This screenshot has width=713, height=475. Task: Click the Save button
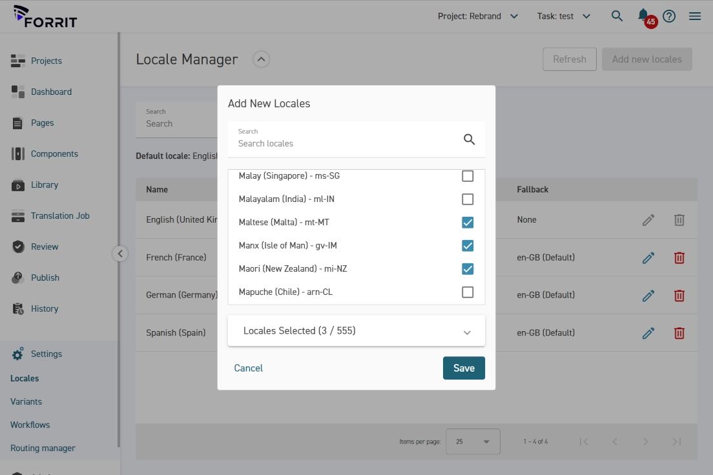(x=464, y=368)
